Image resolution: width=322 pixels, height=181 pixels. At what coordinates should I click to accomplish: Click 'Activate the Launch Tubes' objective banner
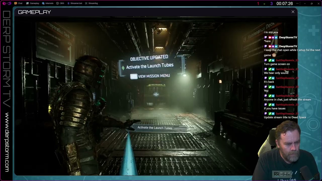click(150, 66)
